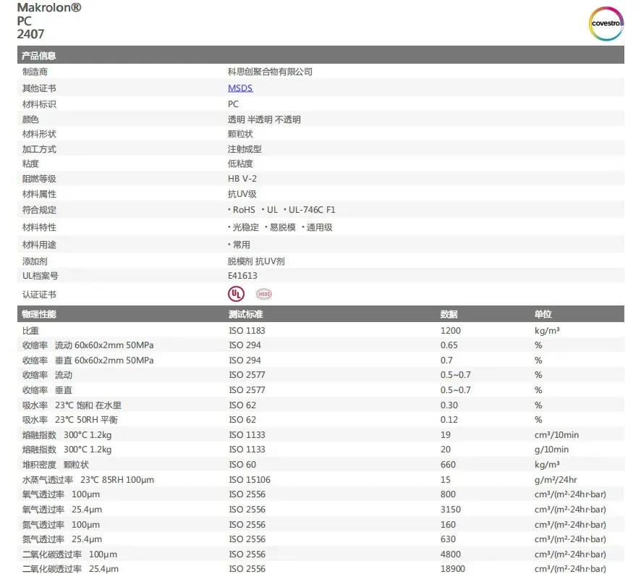641x574 pixels.
Task: Select the shrinkage value 0.65
Action: (x=449, y=345)
